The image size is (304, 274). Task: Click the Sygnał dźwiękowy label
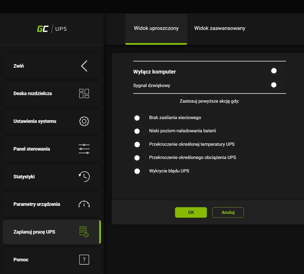152,85
